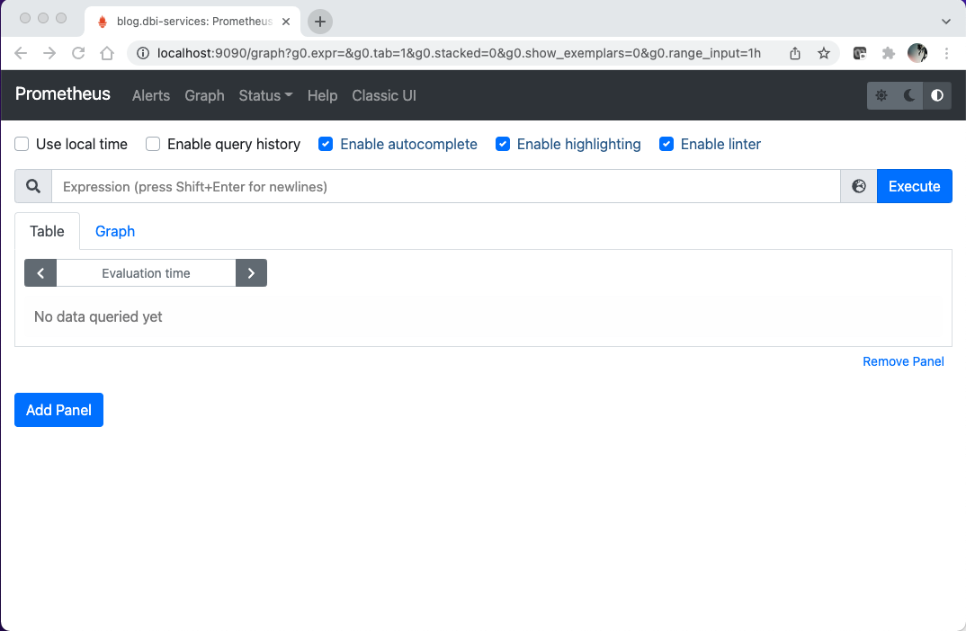Open the metrics explorer globe icon
This screenshot has width=966, height=631.
[859, 186]
